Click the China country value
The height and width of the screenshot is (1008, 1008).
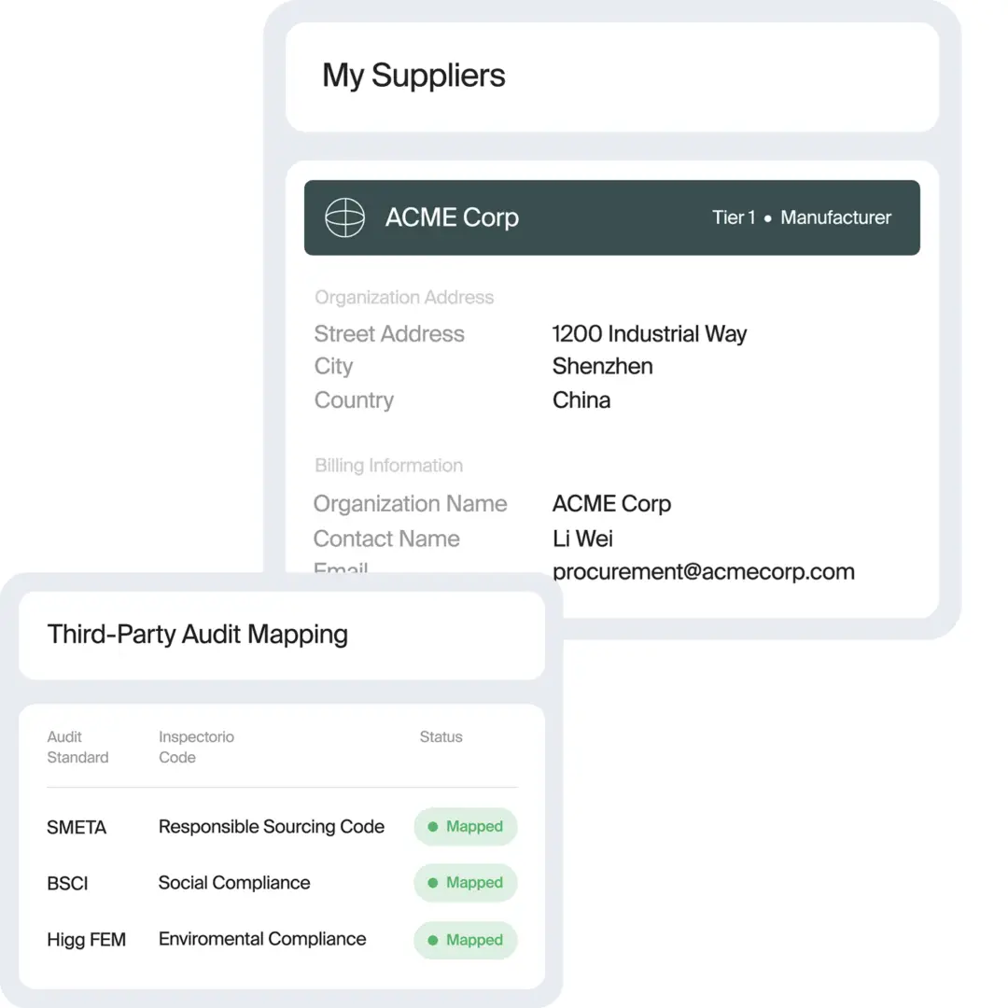[x=581, y=399]
